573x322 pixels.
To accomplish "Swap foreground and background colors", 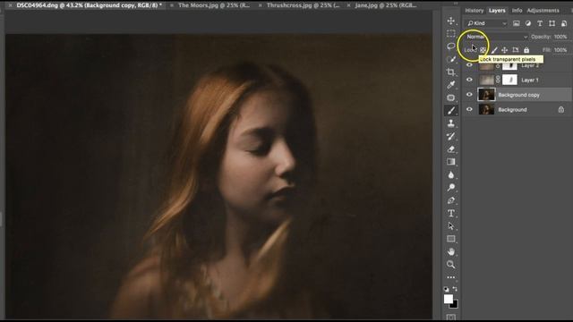I will coord(455,289).
